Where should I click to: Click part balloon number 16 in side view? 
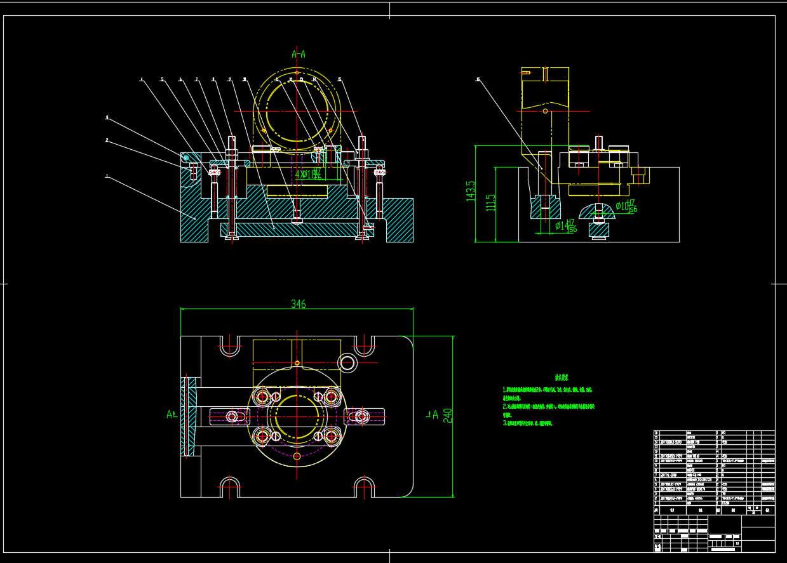478,79
